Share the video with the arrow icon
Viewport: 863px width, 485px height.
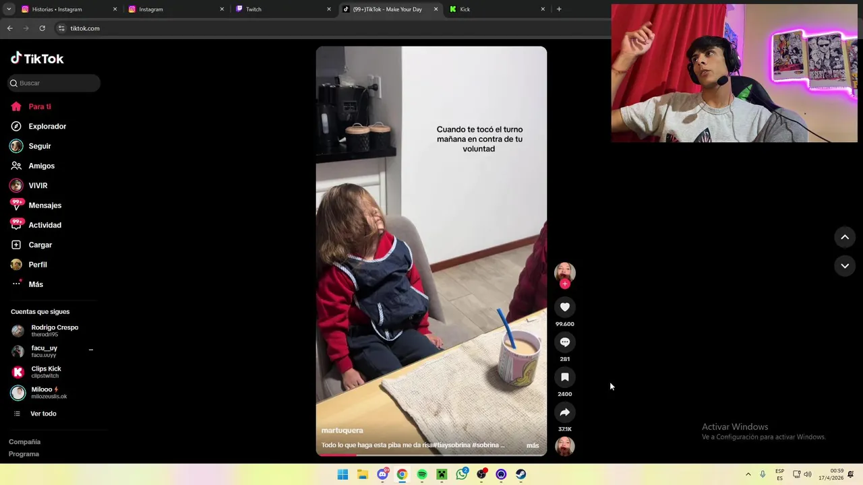(565, 412)
